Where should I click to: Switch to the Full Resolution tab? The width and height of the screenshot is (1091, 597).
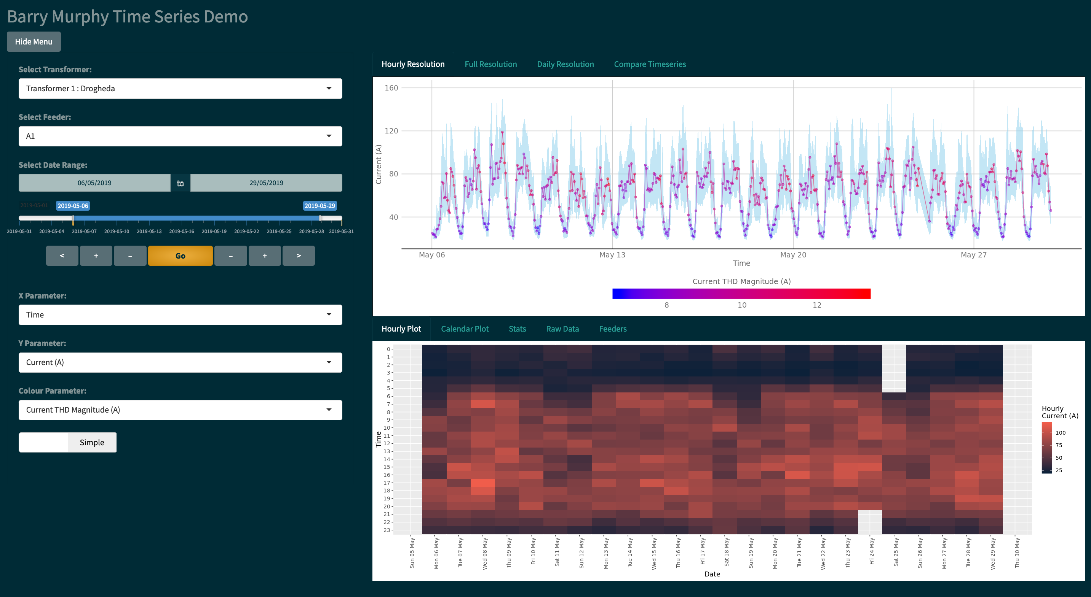490,64
